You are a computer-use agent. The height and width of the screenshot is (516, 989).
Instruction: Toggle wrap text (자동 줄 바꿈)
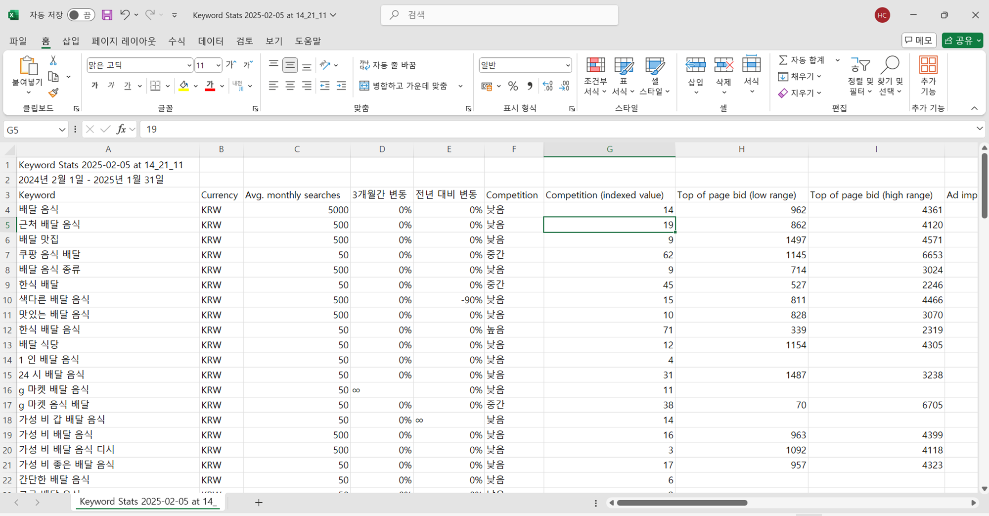tap(388, 65)
